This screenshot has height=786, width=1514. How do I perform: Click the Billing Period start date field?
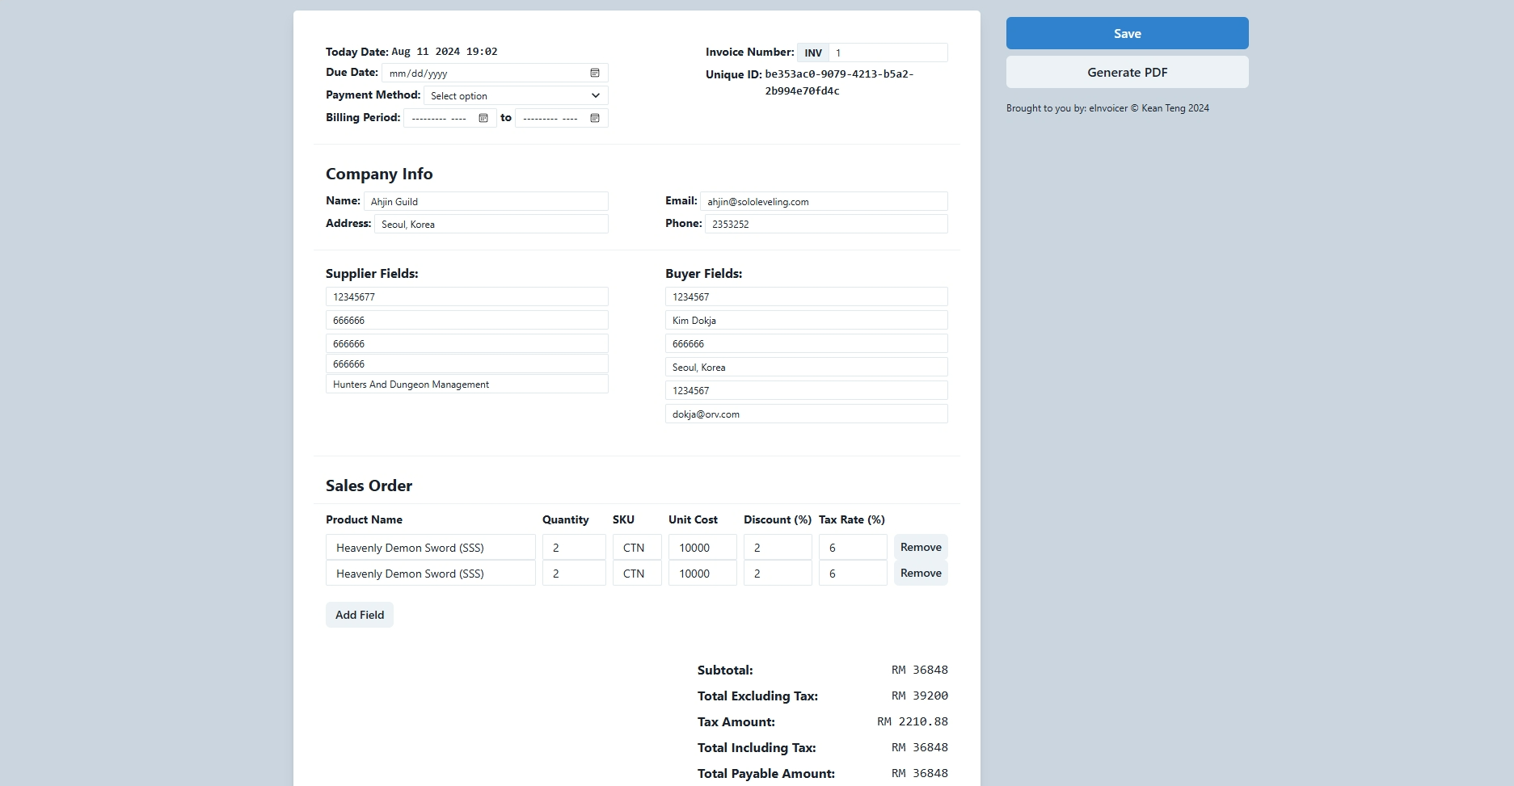[450, 118]
